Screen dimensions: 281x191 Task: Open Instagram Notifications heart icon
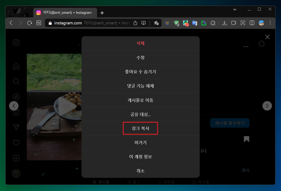coord(16,143)
